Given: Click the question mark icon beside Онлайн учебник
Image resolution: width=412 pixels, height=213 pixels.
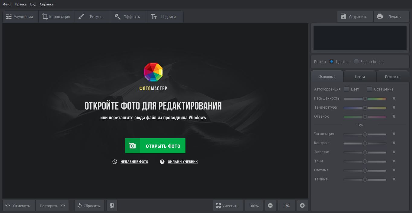Looking at the screenshot, I should (x=162, y=162).
